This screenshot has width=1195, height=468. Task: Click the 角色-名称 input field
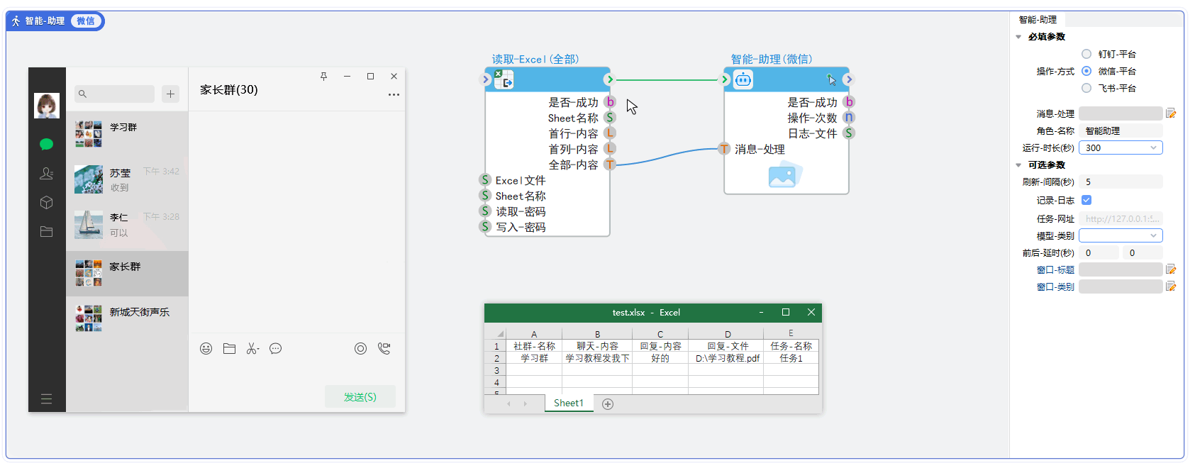[x=1121, y=130]
